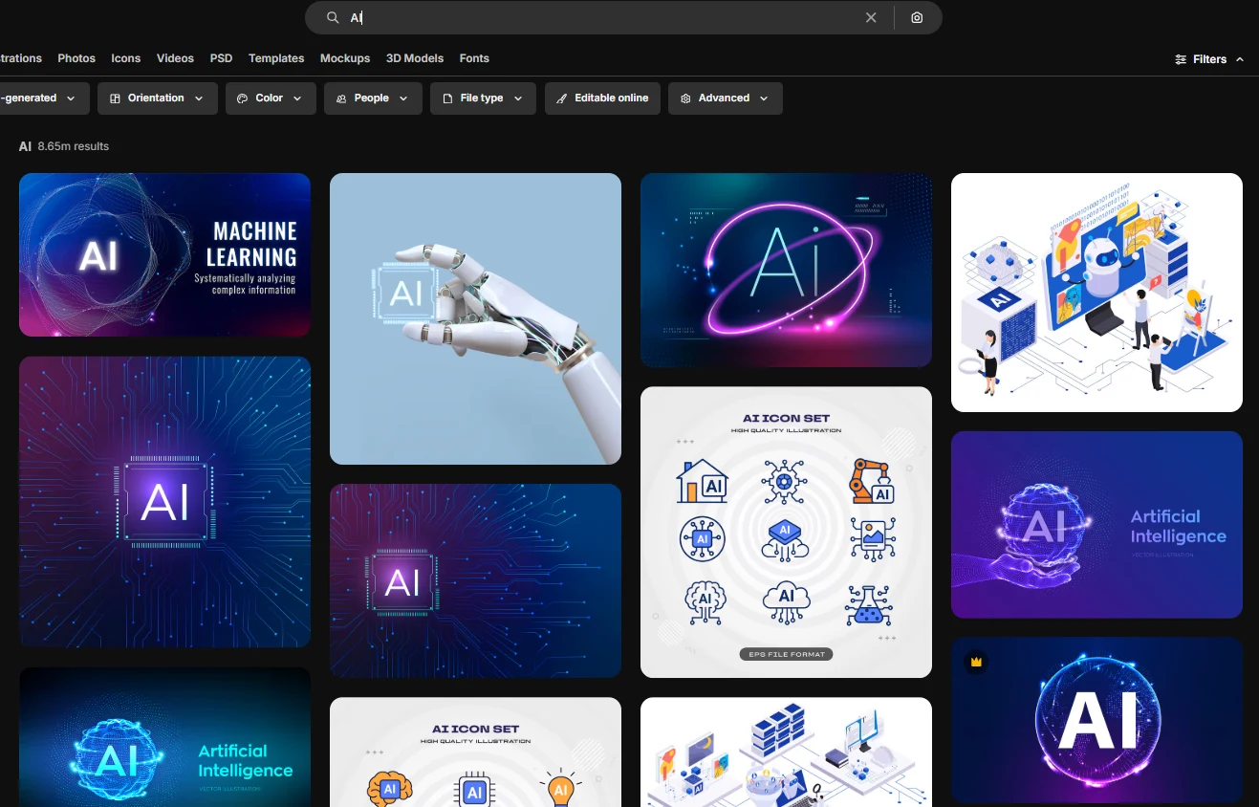Viewport: 1259px width, 807px height.
Task: Open the People filter dropdown
Action: pos(373,98)
